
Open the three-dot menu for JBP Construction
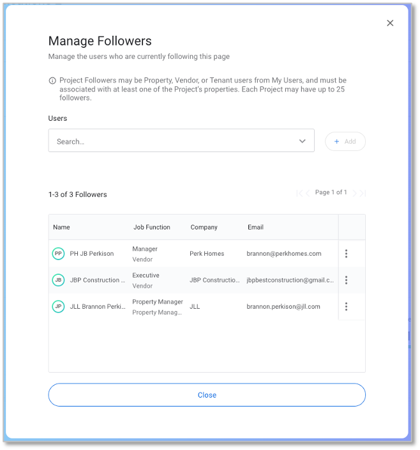pyautogui.click(x=346, y=280)
